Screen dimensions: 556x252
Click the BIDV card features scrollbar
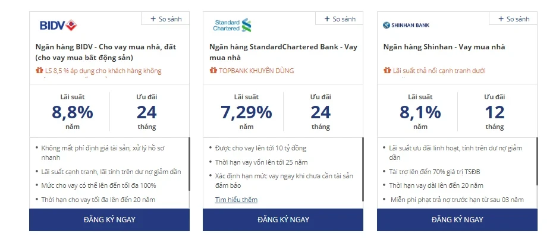click(189, 164)
